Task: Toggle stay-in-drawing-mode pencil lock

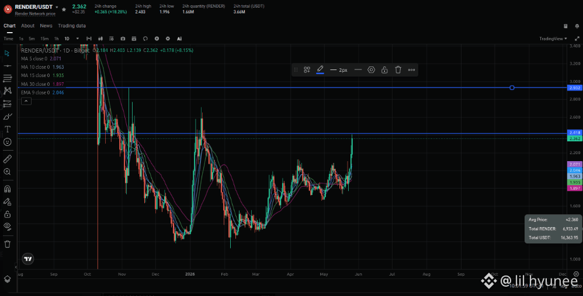Action: click(7, 201)
